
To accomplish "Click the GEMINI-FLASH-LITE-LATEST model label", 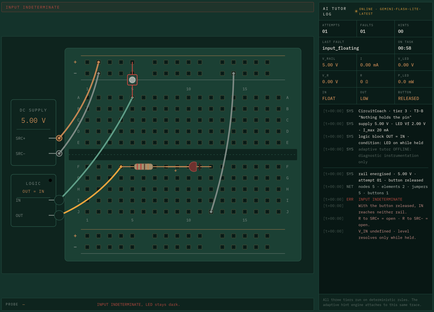I will [x=390, y=11].
